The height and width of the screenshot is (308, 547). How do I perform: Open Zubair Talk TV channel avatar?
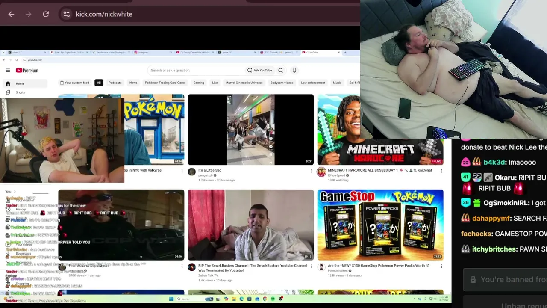pyautogui.click(x=192, y=267)
